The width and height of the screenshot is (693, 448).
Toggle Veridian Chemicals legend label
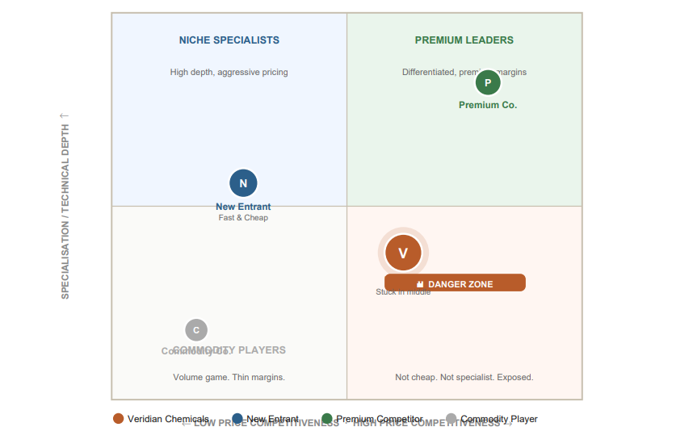pyautogui.click(x=168, y=419)
